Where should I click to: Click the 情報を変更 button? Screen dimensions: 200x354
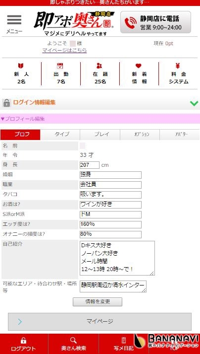98,302
